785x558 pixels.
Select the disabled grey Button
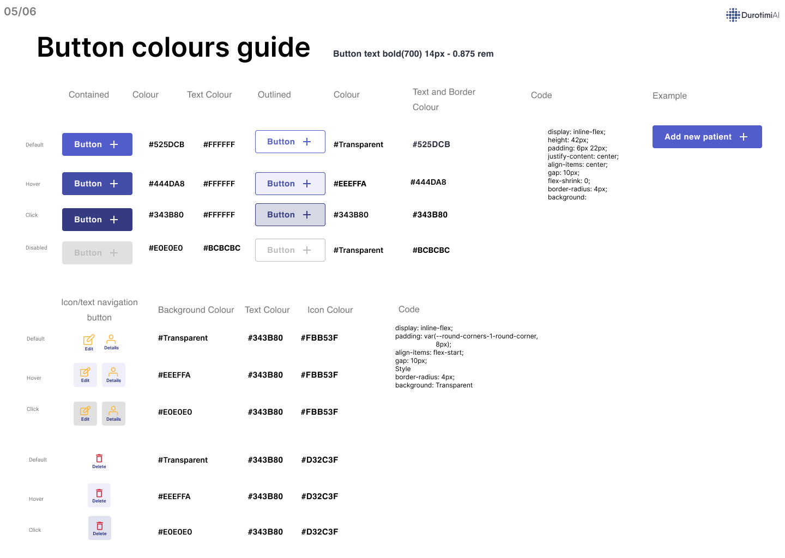coord(97,252)
